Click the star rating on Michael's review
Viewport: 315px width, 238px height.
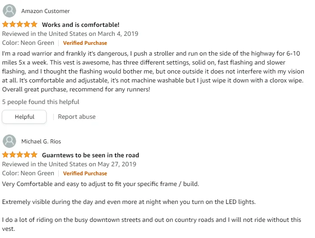[20, 155]
